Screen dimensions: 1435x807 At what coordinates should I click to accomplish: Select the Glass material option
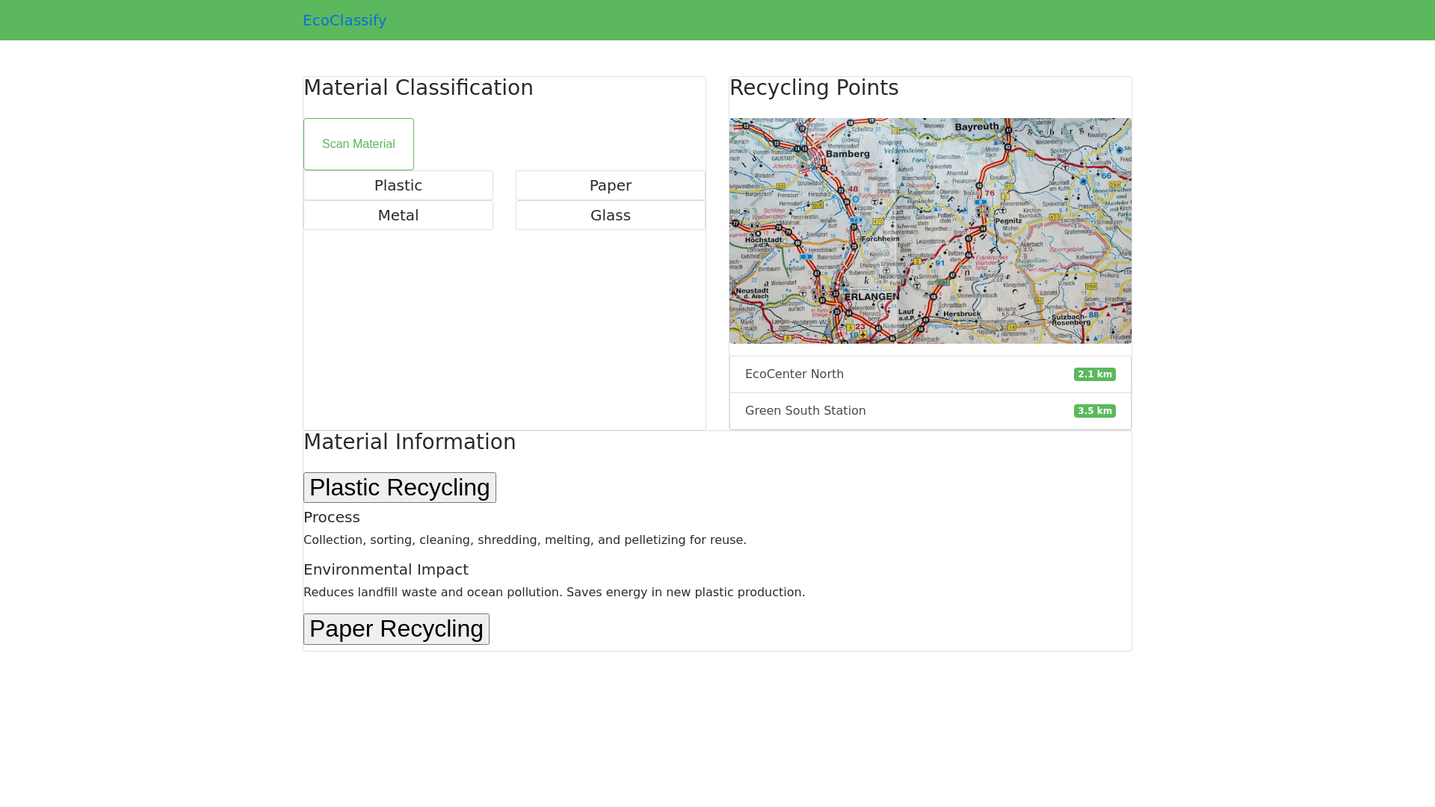610,215
